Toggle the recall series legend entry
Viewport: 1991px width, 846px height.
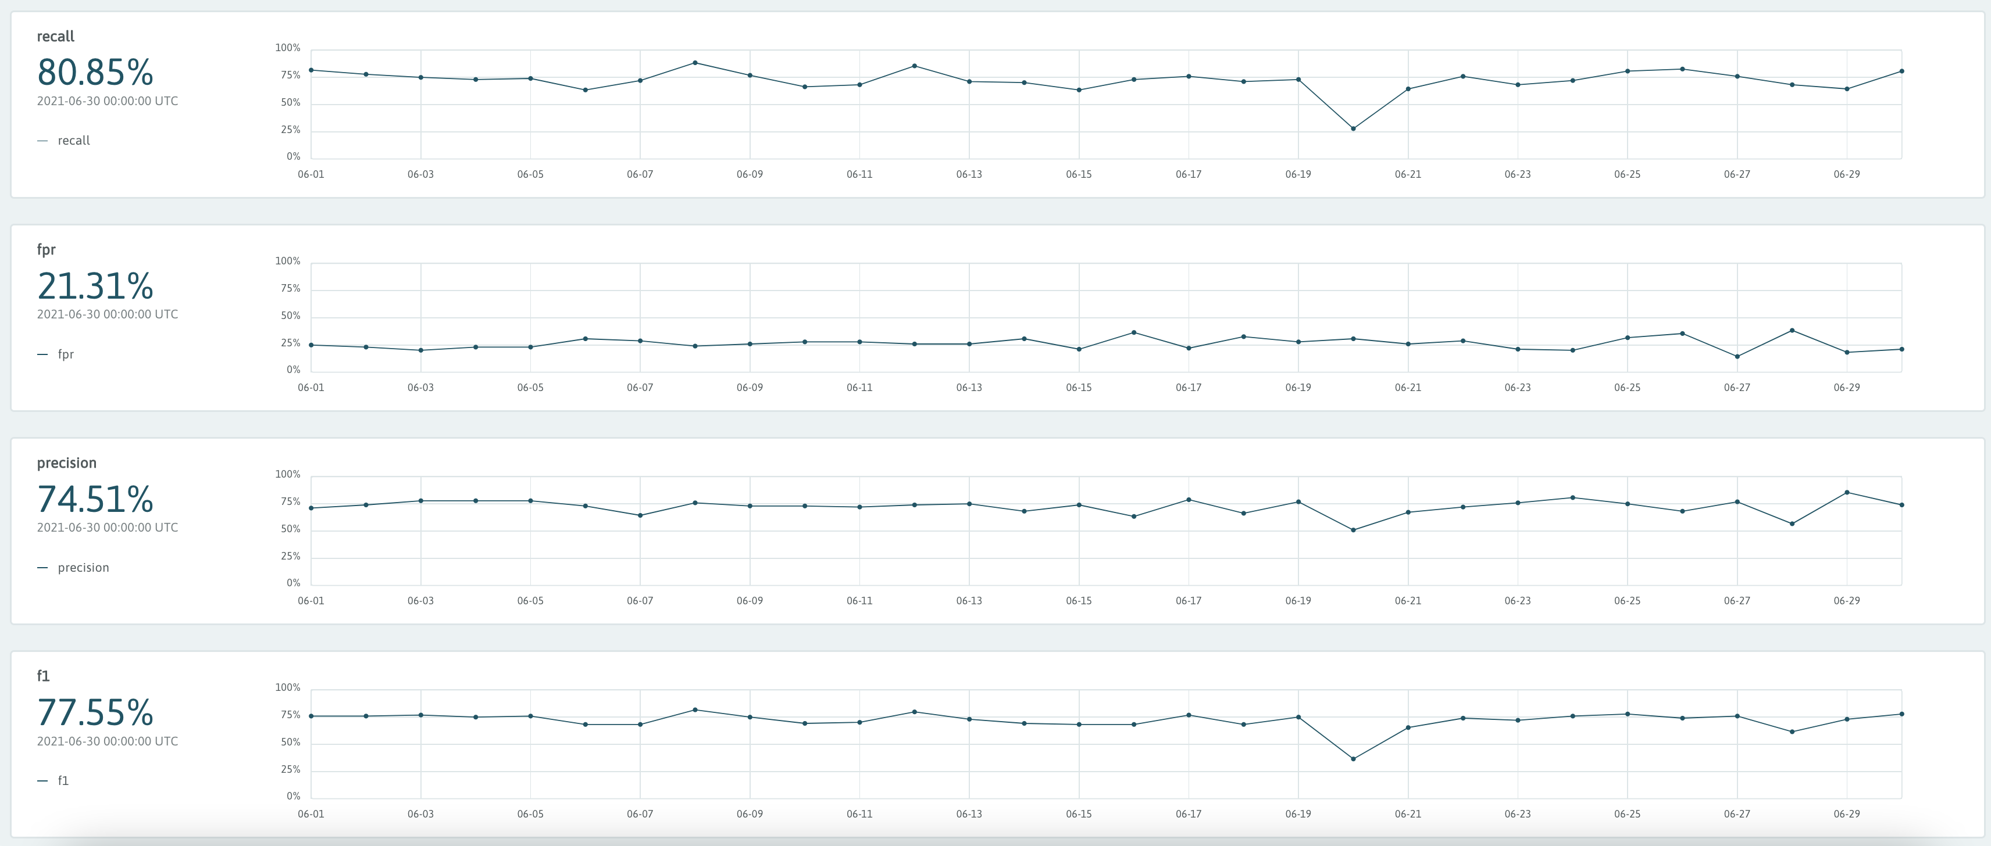click(x=73, y=141)
